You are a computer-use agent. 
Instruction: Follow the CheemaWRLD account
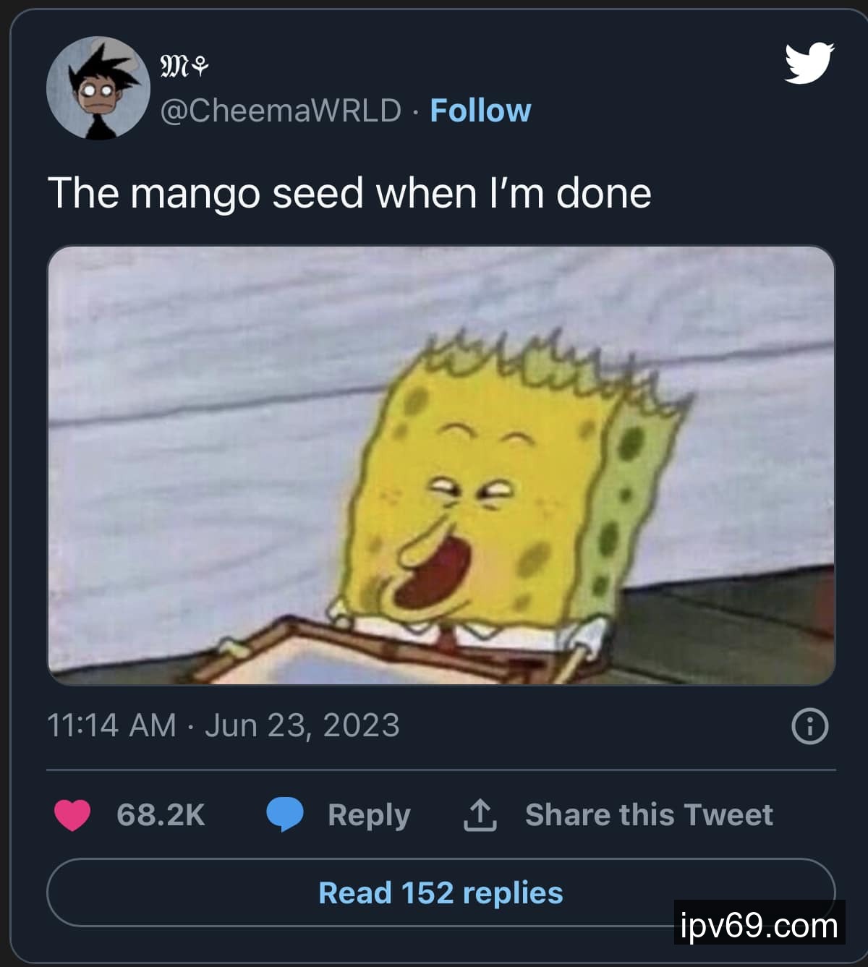pos(480,111)
